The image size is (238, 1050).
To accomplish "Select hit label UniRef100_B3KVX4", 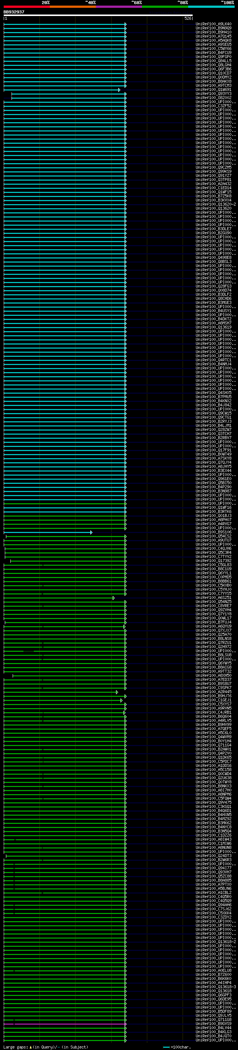I will coord(213,200).
